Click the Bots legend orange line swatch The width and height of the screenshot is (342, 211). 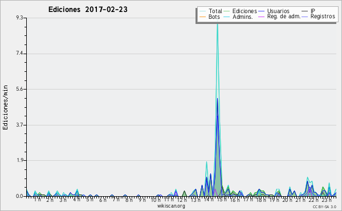[x=203, y=17]
